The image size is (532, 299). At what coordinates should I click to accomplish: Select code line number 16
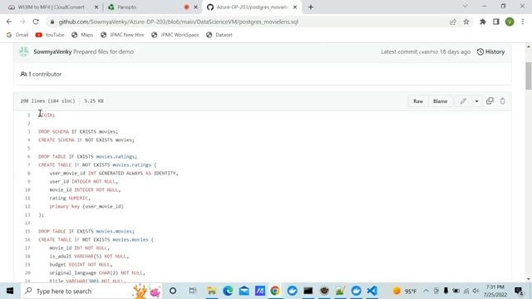click(x=27, y=240)
